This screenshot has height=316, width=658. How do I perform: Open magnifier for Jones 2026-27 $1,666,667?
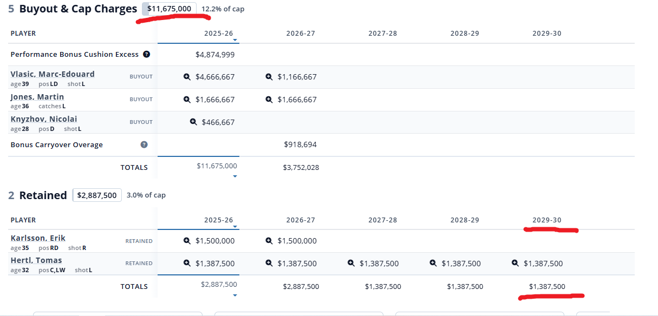click(269, 100)
